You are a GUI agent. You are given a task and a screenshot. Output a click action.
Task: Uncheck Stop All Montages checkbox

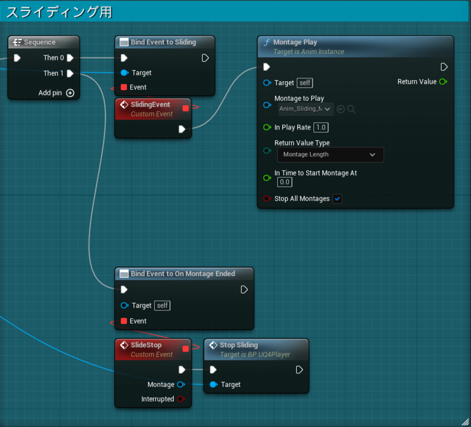click(337, 198)
